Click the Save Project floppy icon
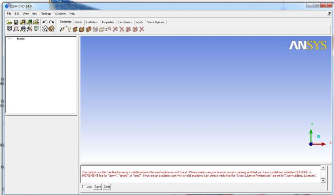This screenshot has width=334, height=195. pyautogui.click(x=16, y=22)
